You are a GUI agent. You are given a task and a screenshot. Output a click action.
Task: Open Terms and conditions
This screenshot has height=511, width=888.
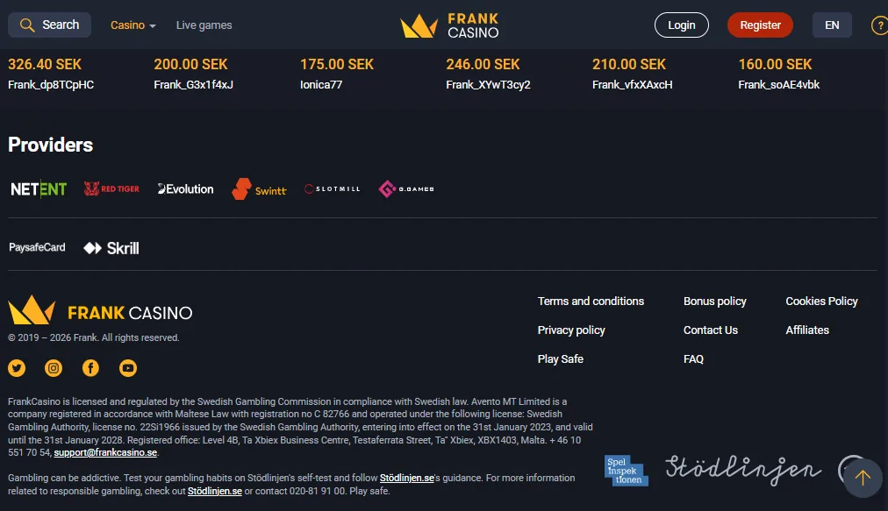(x=591, y=301)
